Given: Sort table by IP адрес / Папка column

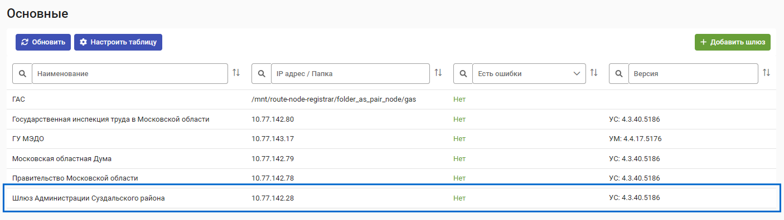Looking at the screenshot, I should pos(438,73).
